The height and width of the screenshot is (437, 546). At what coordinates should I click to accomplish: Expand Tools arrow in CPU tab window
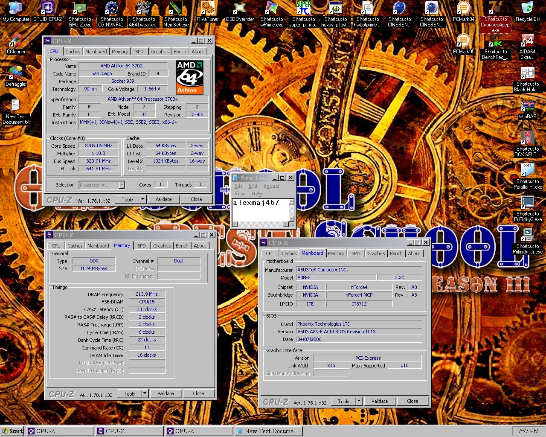tap(143, 199)
